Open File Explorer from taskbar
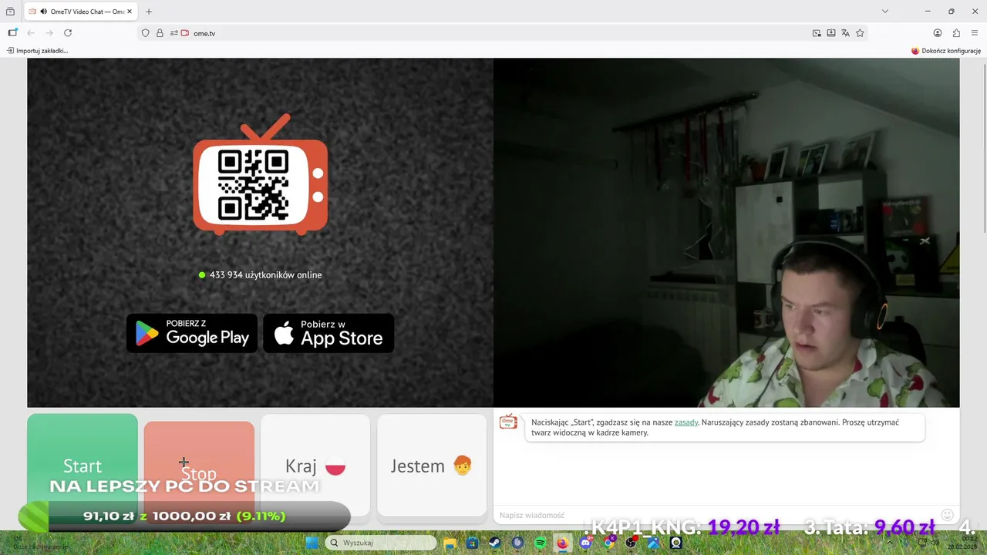The height and width of the screenshot is (555, 987). point(450,543)
